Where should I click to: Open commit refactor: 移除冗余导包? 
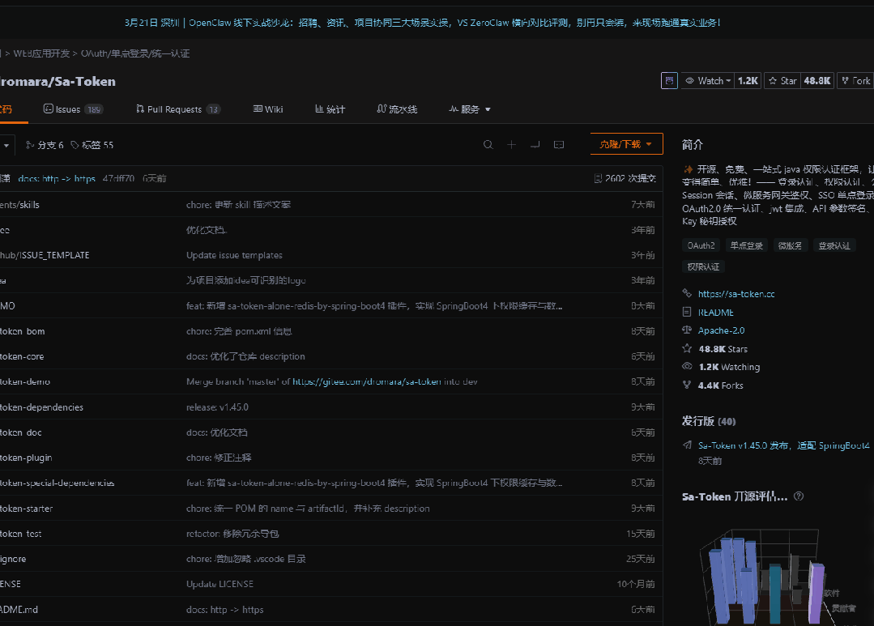pyautogui.click(x=232, y=534)
